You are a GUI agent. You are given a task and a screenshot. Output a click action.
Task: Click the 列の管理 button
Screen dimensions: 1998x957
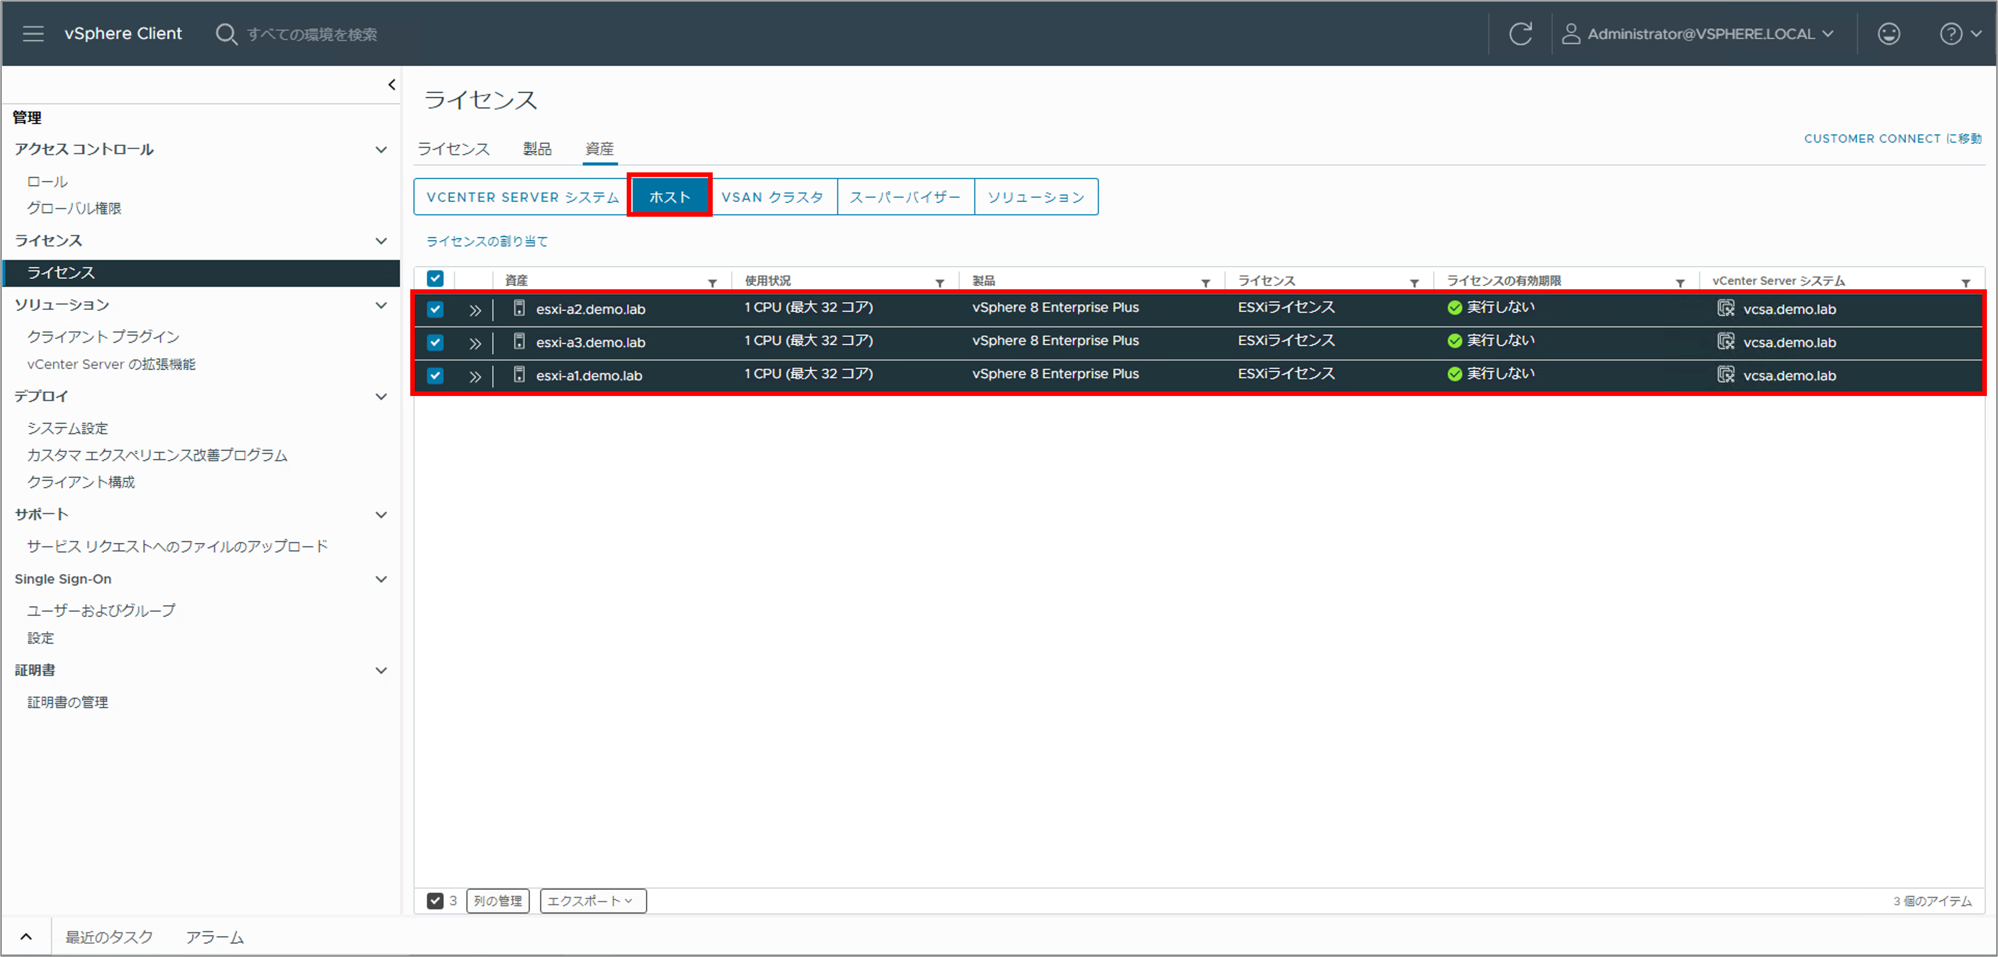tap(498, 901)
